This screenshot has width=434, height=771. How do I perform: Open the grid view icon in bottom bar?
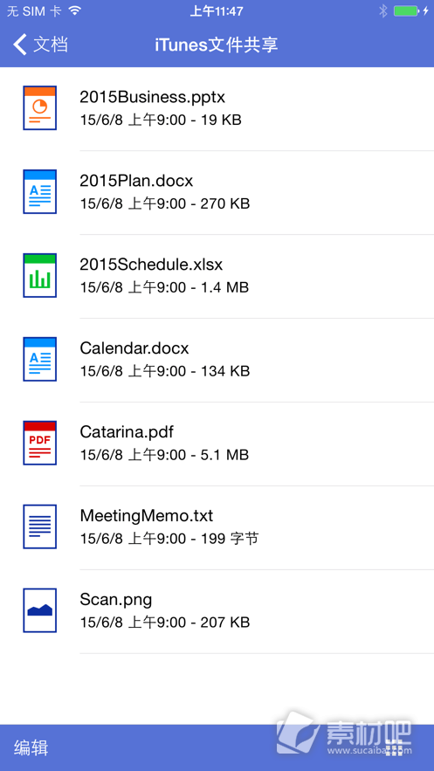coord(394,748)
